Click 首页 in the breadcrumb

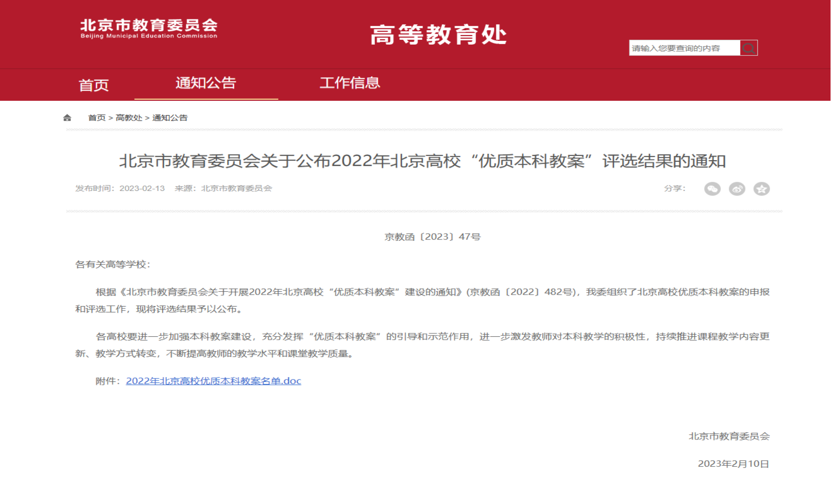(x=97, y=118)
